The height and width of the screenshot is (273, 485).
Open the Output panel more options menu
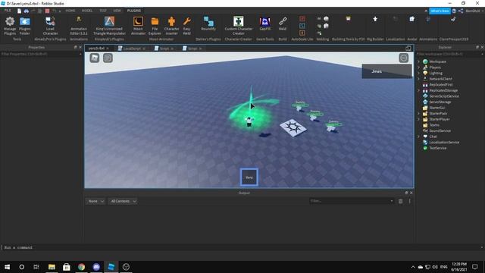tap(409, 201)
